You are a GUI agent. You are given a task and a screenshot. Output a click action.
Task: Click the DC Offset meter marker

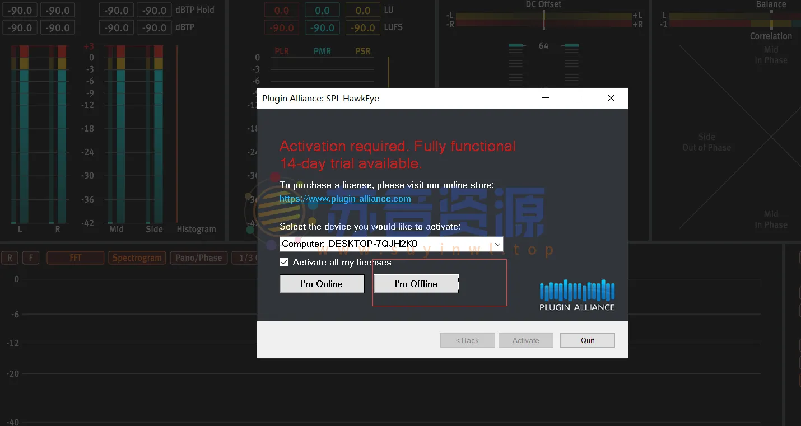543,20
